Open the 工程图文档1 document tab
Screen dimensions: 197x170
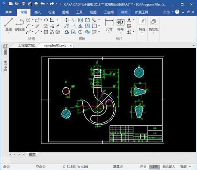(27, 45)
